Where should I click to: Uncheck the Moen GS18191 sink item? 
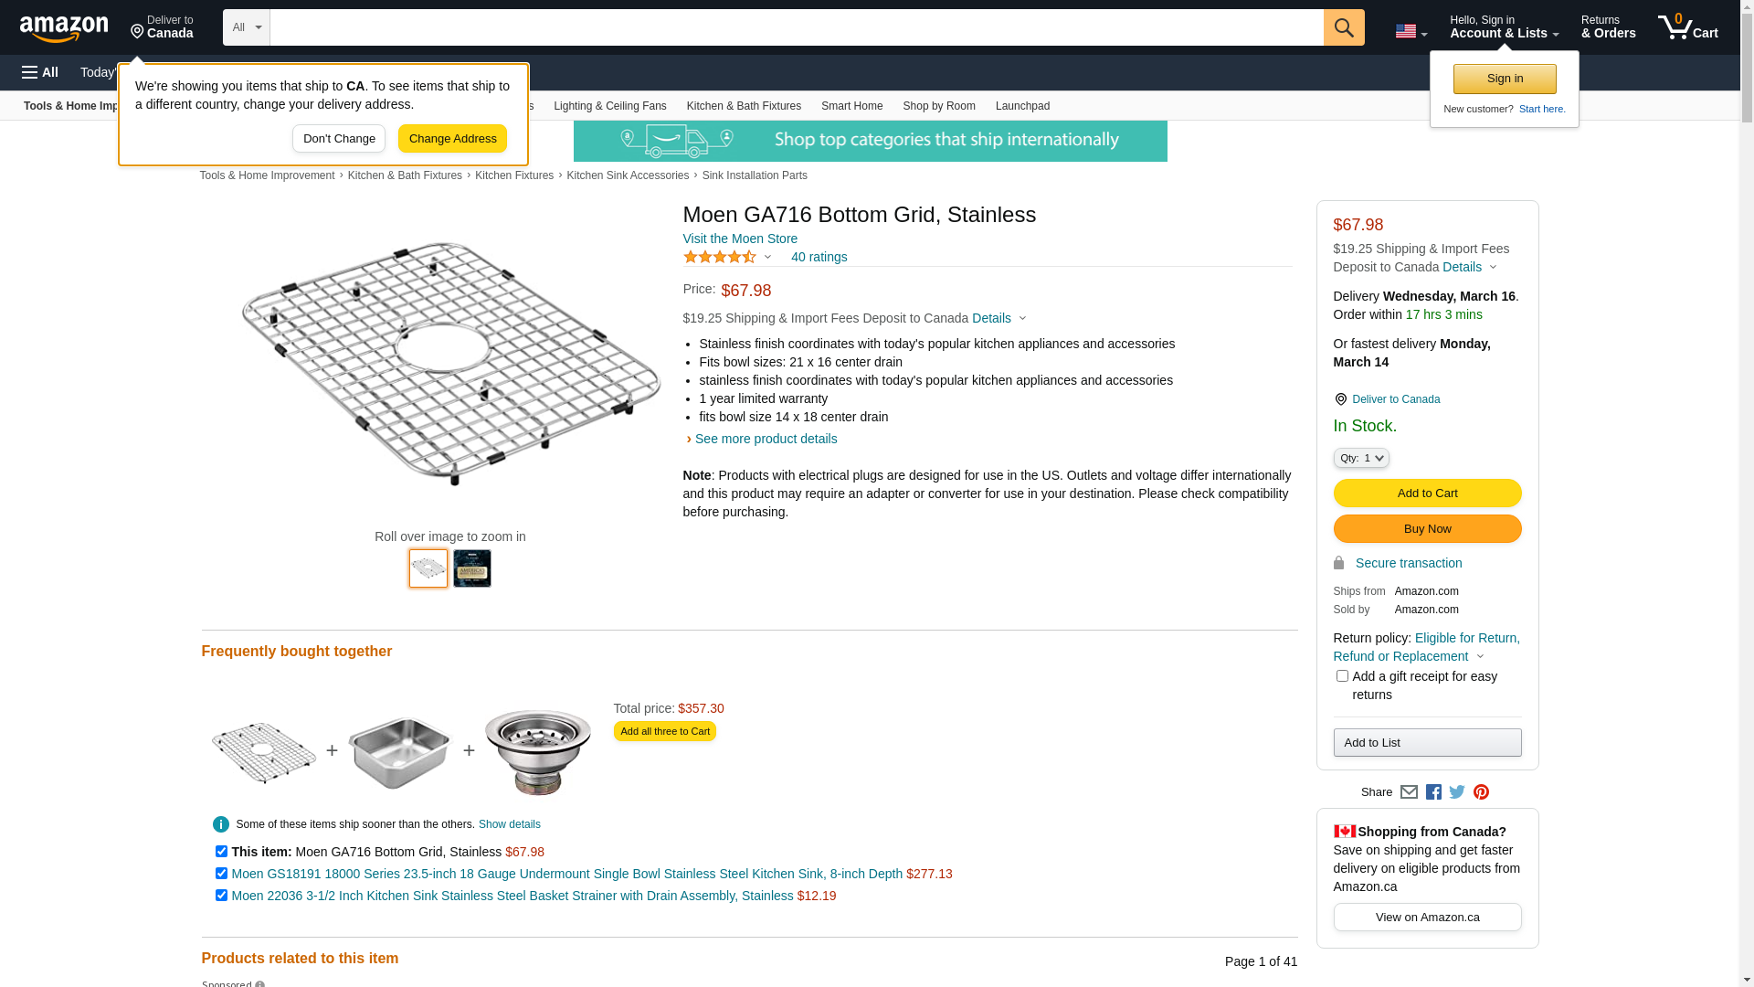coord(221,874)
